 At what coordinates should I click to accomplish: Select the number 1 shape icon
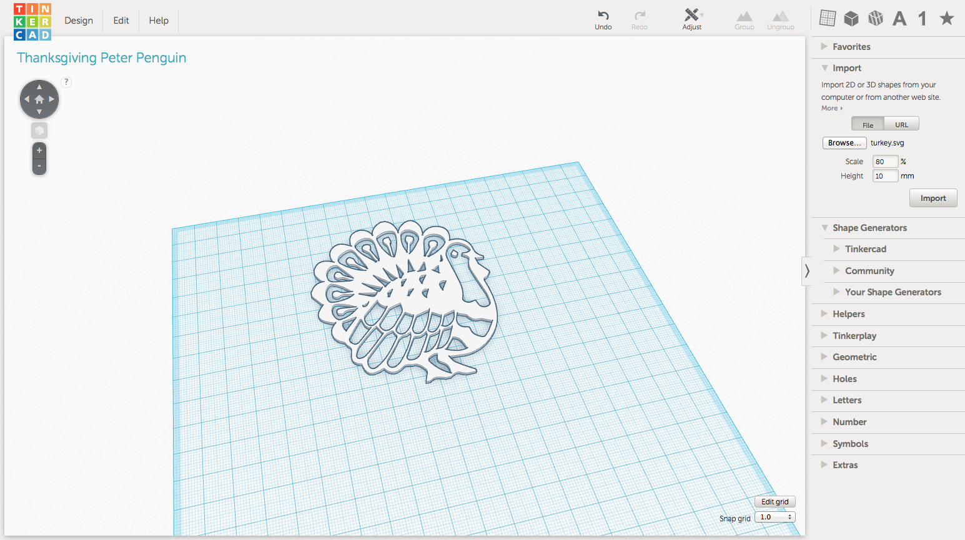click(922, 18)
